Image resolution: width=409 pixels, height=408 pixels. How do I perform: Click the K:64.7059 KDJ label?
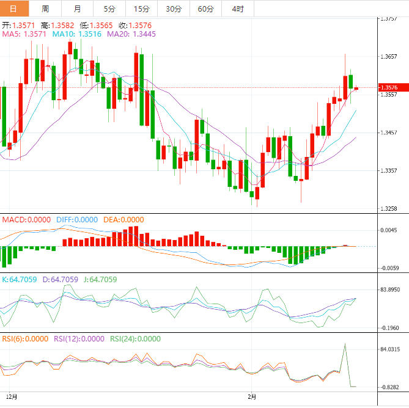(x=20, y=280)
